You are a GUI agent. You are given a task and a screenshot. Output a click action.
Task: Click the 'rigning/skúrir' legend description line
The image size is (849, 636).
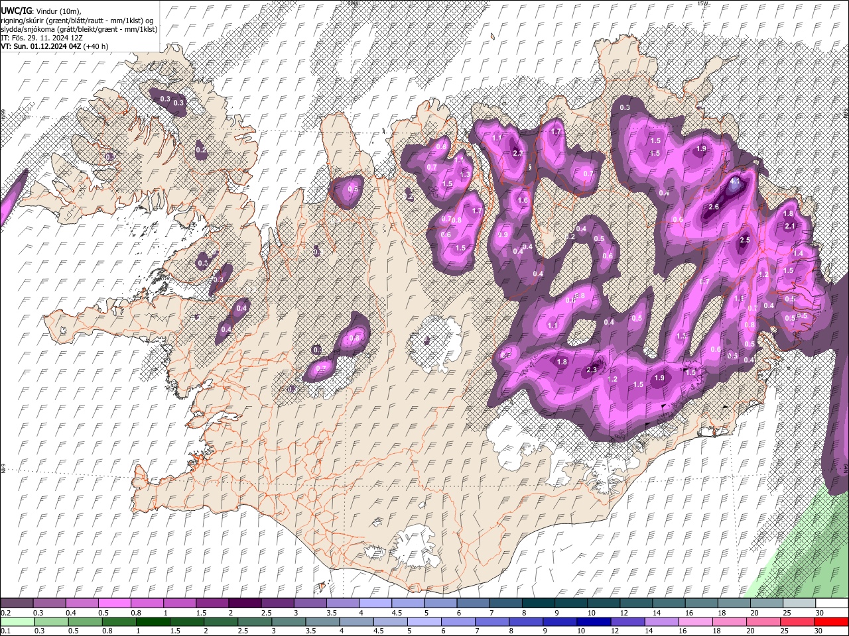pyautogui.click(x=78, y=21)
